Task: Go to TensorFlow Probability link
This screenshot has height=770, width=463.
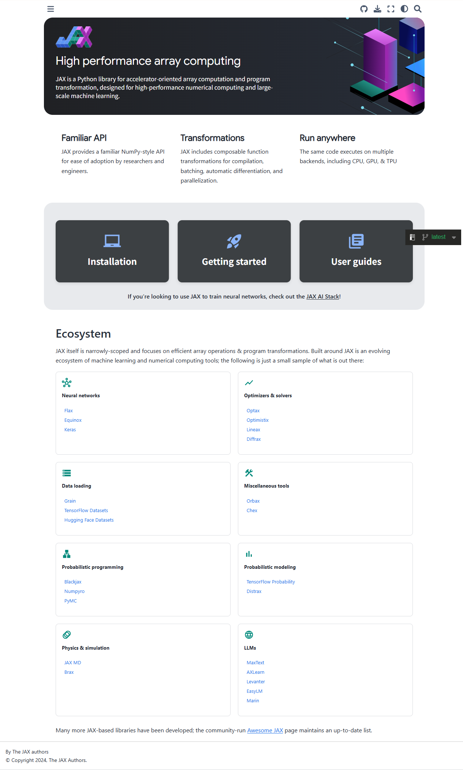Action: pyautogui.click(x=270, y=582)
